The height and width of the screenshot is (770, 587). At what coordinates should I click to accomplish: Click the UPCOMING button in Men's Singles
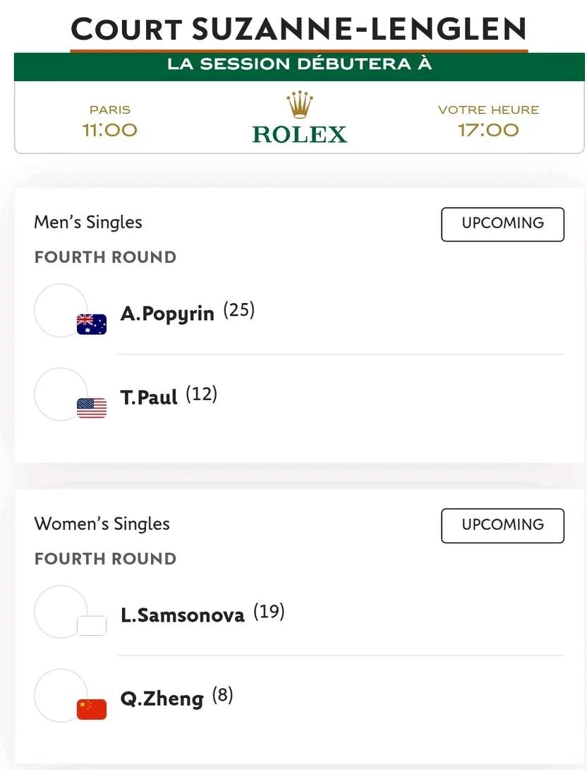point(502,225)
